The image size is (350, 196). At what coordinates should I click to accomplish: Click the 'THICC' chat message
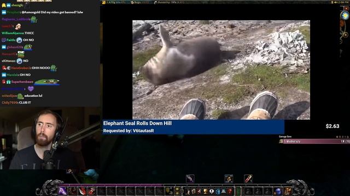point(29,33)
